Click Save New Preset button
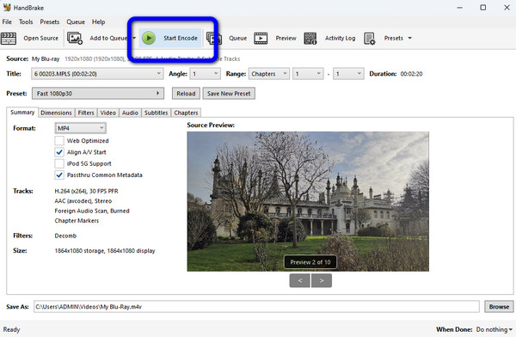 point(229,94)
